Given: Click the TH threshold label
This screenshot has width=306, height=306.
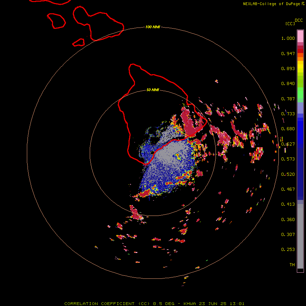Looking at the screenshot, I should (x=292, y=265).
